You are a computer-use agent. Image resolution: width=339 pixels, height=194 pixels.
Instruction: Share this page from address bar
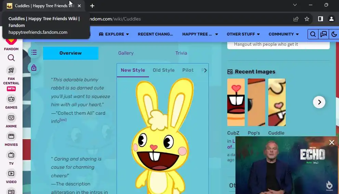296,19
